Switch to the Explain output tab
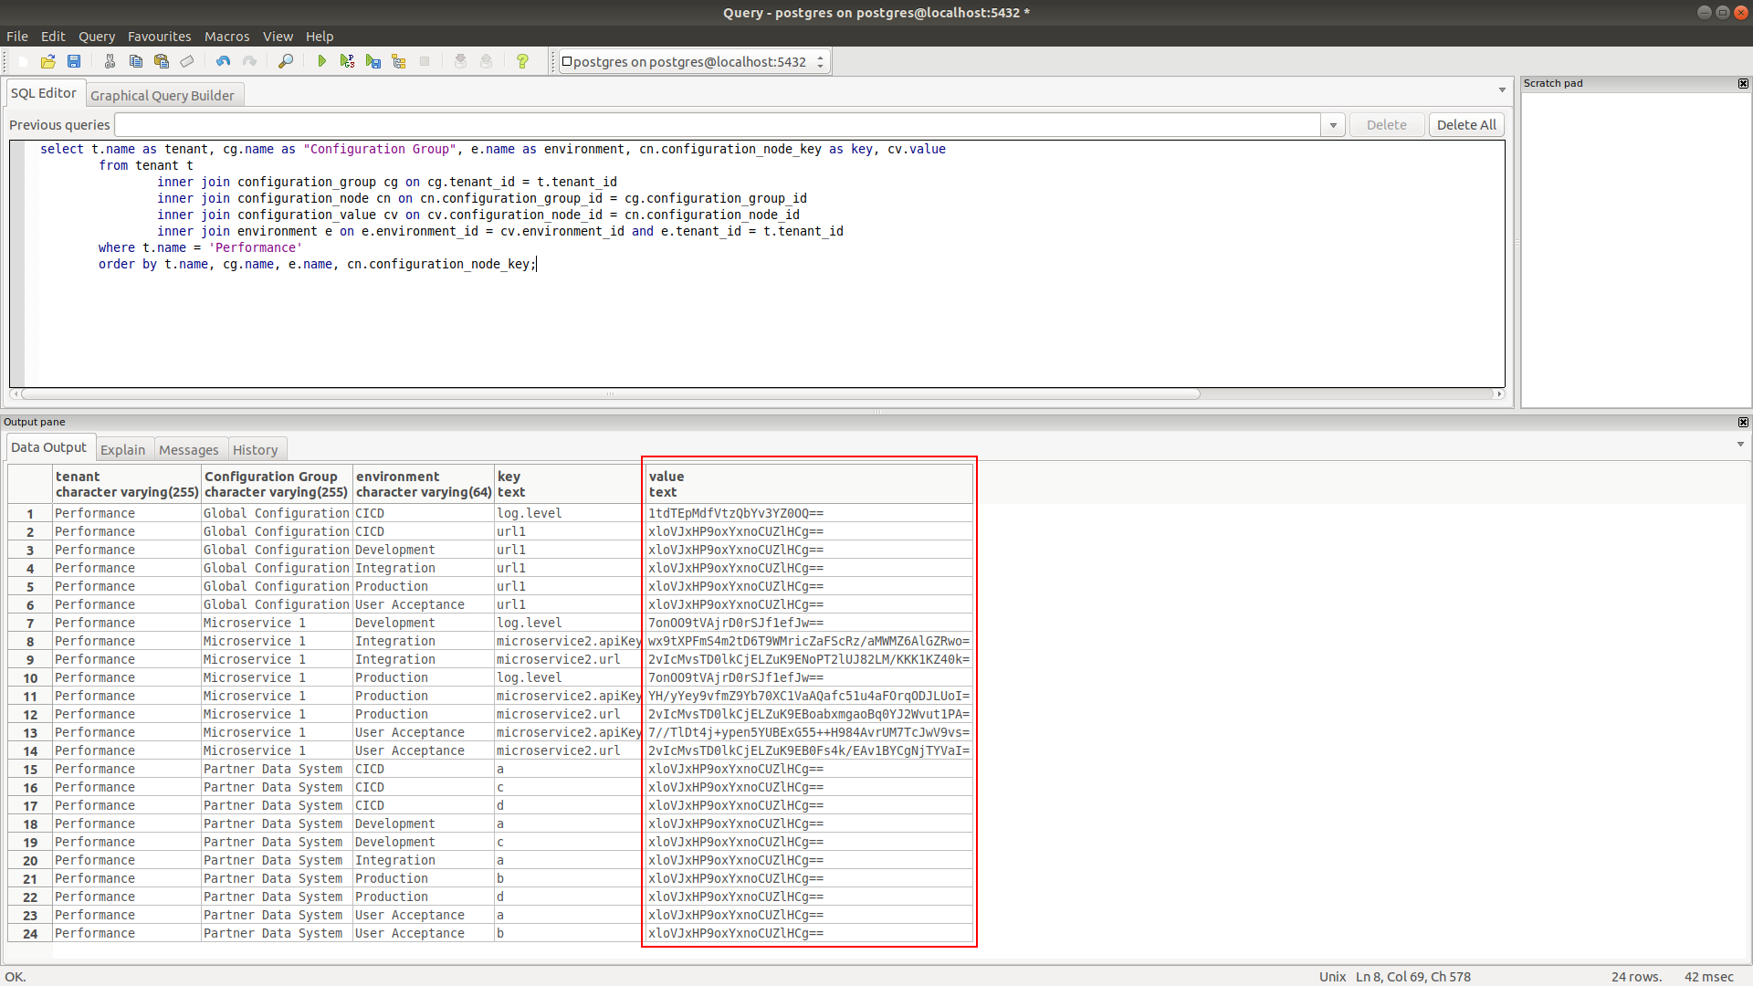 coord(122,448)
